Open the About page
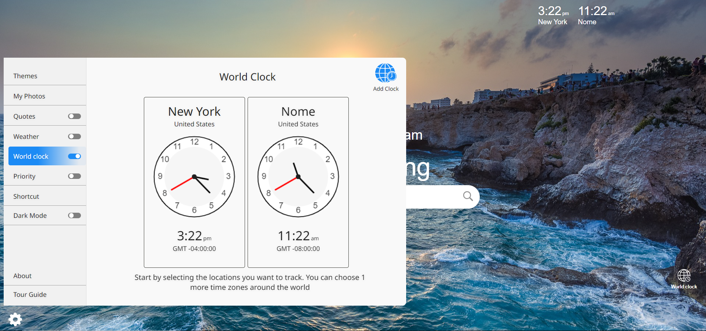The image size is (706, 331). pos(22,276)
